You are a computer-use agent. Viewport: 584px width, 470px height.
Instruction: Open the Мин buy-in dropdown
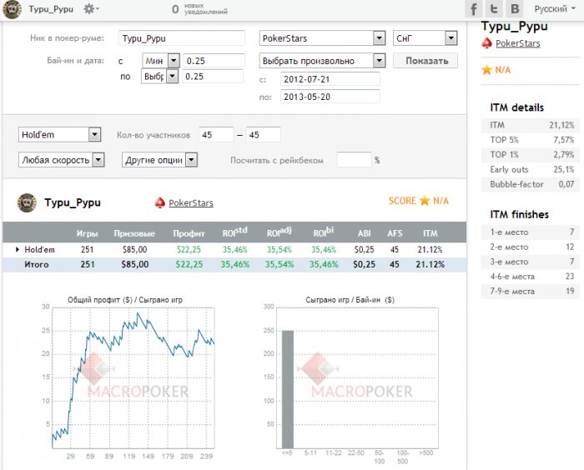(161, 61)
